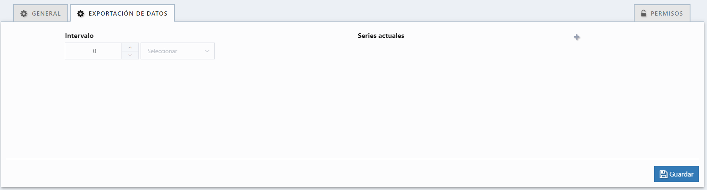Increase the Intervalo value with up arrow
This screenshot has height=190, width=707.
click(x=130, y=47)
